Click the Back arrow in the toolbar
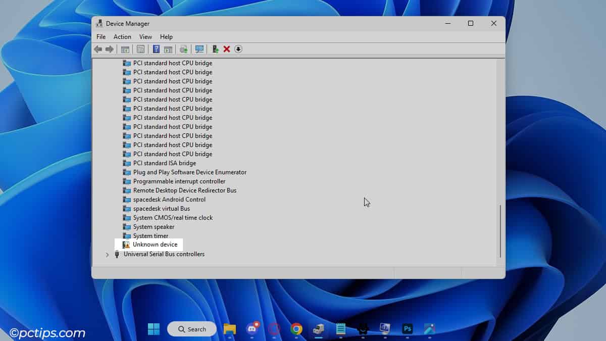 click(98, 49)
